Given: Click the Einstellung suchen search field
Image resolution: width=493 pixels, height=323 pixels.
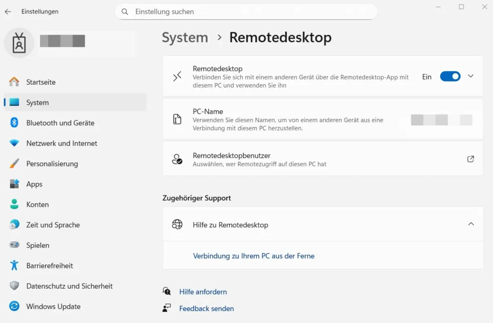Looking at the screenshot, I should [x=246, y=11].
